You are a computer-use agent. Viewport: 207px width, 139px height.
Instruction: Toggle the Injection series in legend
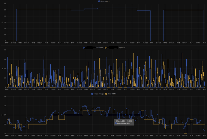121,47
